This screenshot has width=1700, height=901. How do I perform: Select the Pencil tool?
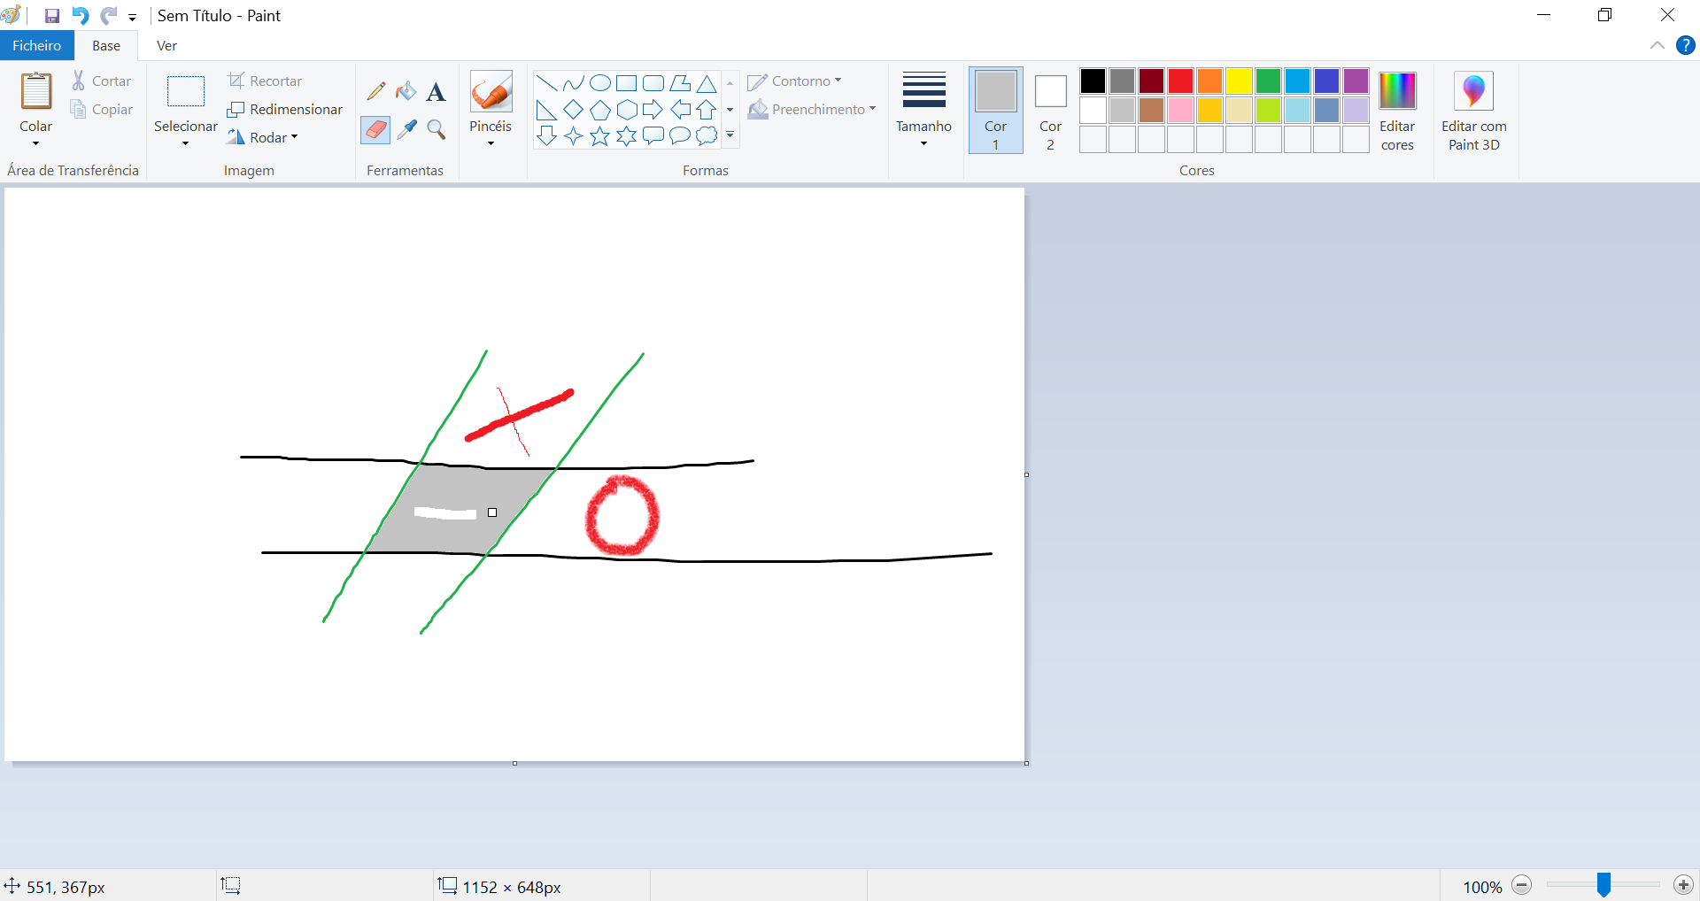click(x=376, y=91)
